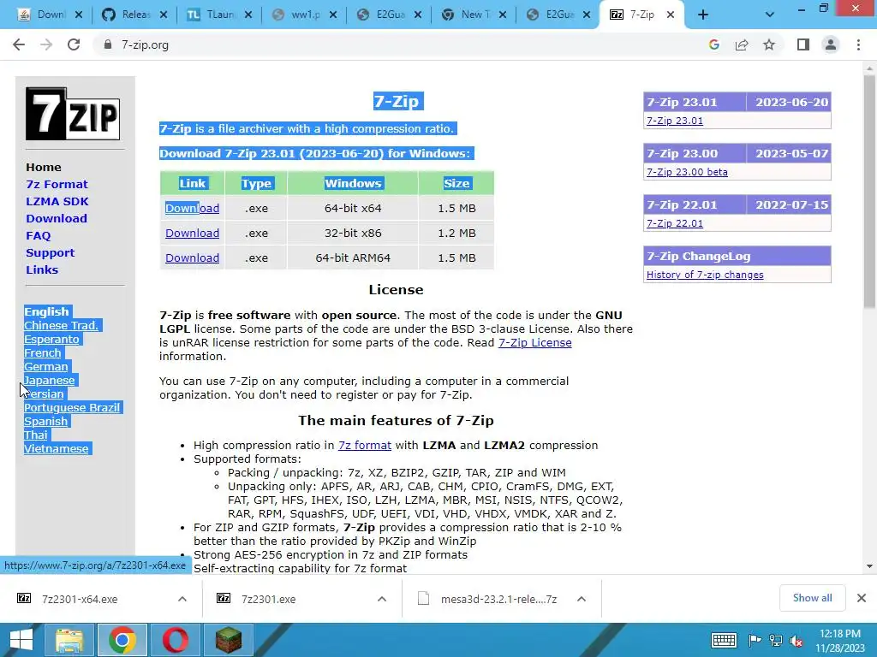Expand options for mesa3d download
The image size is (877, 657).
pyautogui.click(x=582, y=599)
